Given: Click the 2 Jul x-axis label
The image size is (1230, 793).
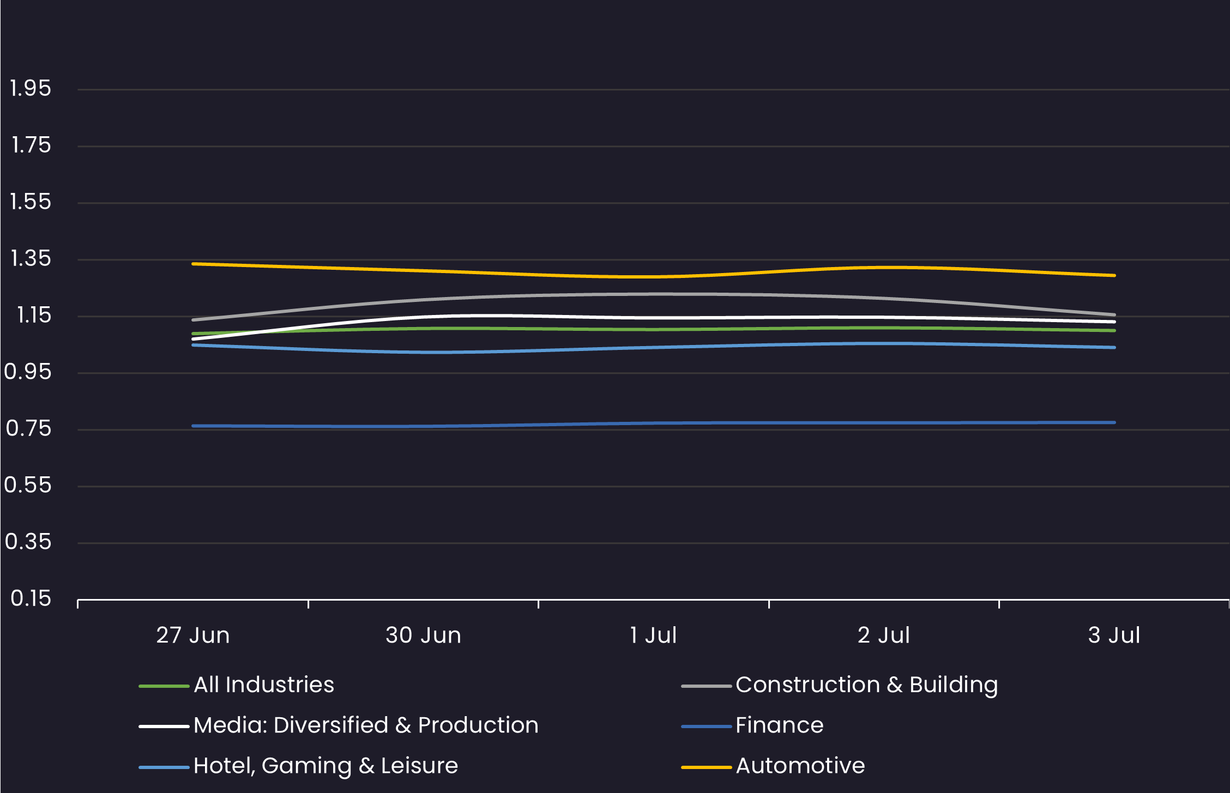Looking at the screenshot, I should 884,635.
